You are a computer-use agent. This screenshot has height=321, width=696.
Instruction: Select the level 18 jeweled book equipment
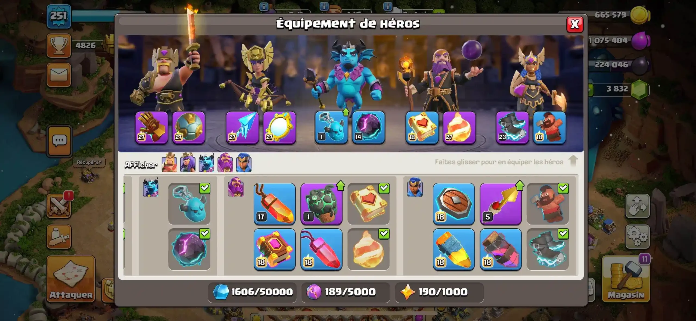point(275,250)
